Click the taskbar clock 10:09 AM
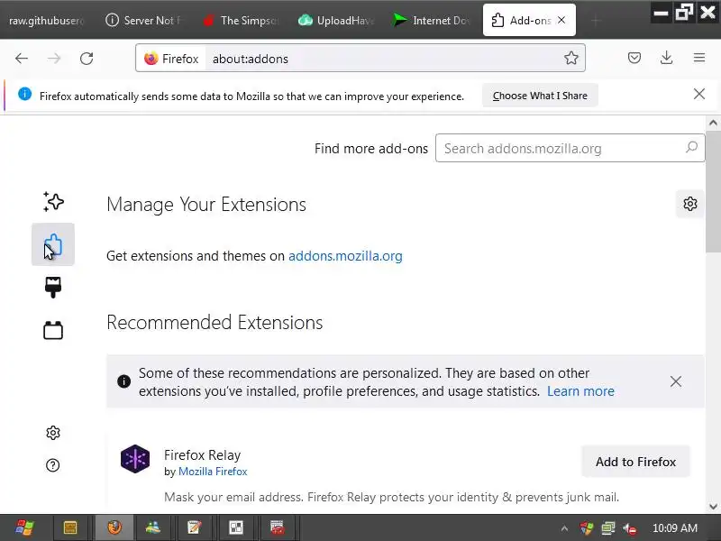The width and height of the screenshot is (721, 541). 674,528
